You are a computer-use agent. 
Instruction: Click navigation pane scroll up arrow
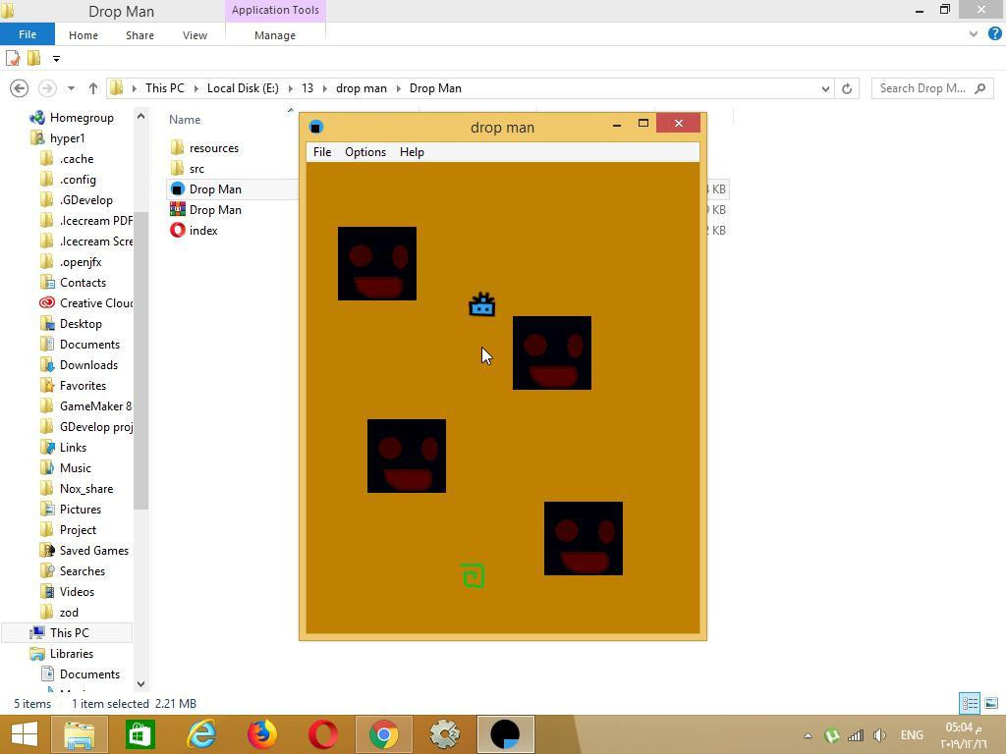click(140, 117)
